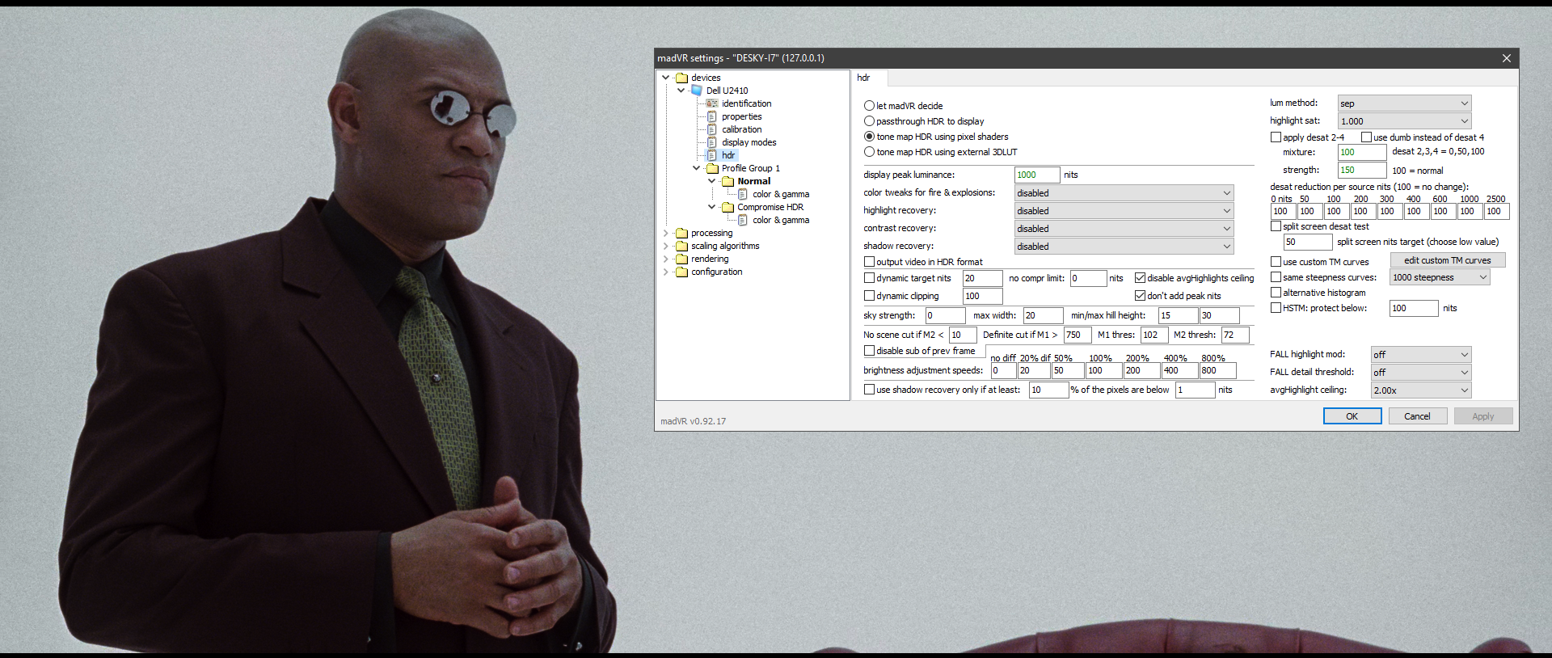Viewport: 1552px width, 658px height.
Task: Click the scaling algorithms folder icon
Action: [x=681, y=246]
